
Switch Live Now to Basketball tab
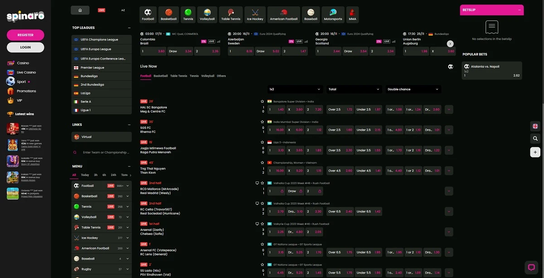(x=160, y=76)
